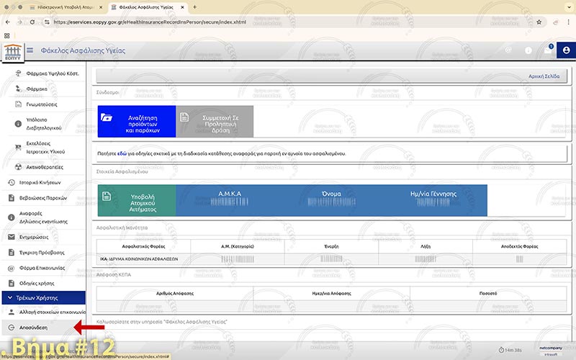Open Chrome three-dot menu
The width and height of the screenshot is (576, 360).
point(567,22)
